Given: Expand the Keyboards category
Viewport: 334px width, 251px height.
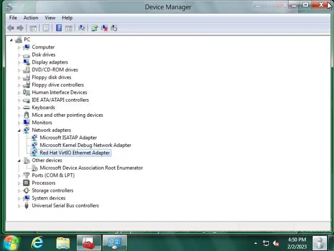Looking at the screenshot, I should tap(19, 108).
